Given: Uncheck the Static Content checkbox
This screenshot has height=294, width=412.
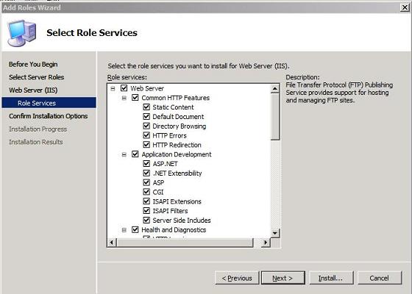Looking at the screenshot, I should click(146, 107).
